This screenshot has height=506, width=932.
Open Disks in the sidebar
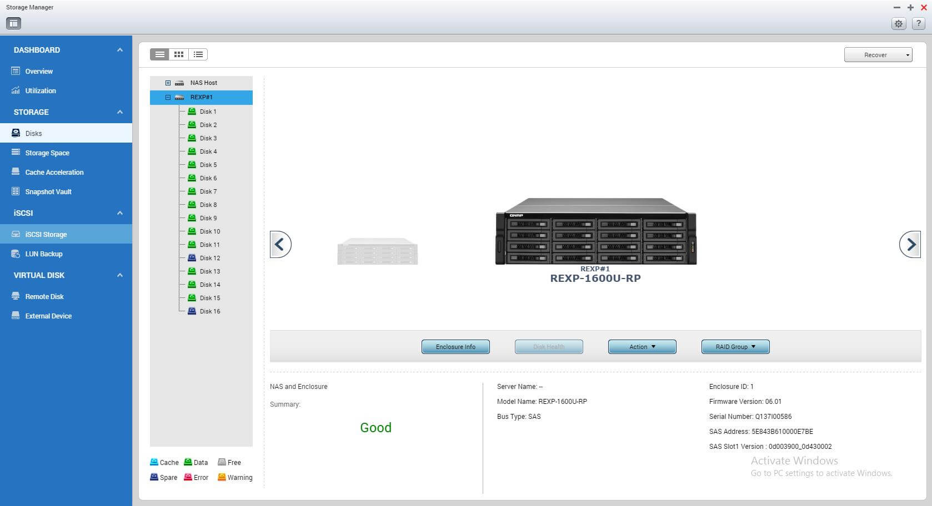pyautogui.click(x=66, y=133)
